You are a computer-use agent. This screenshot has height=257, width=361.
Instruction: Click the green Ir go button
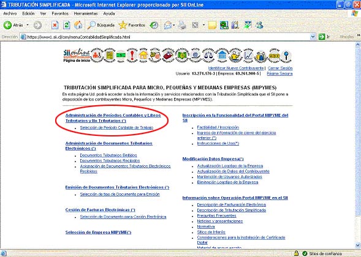[322, 37]
